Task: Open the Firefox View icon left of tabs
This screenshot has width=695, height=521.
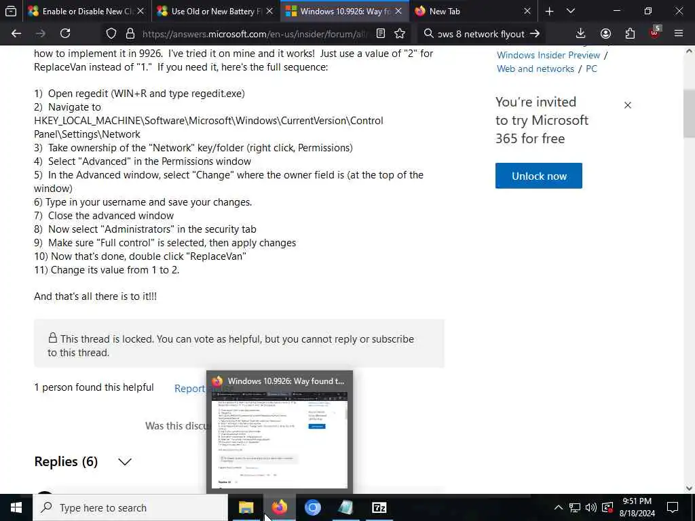Action: tap(11, 11)
